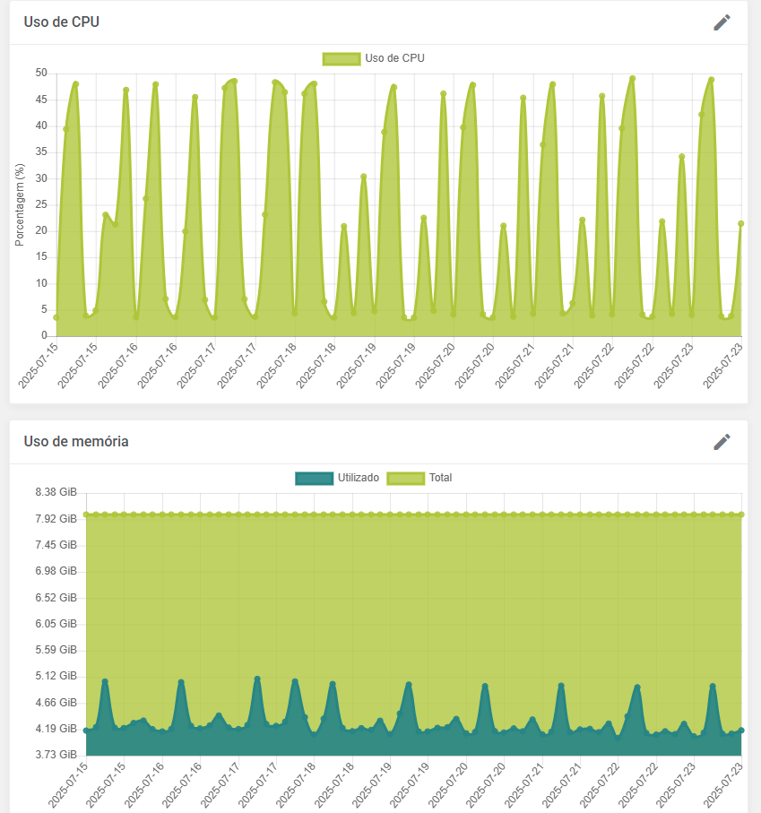Click the pencil edit icon for Uso de CPU
Screen dimensions: 761x813
point(722,22)
